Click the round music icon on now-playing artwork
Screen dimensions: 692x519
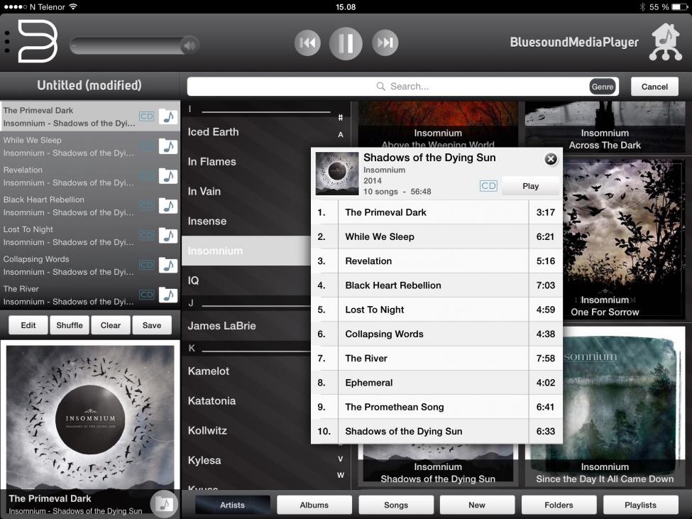point(164,503)
